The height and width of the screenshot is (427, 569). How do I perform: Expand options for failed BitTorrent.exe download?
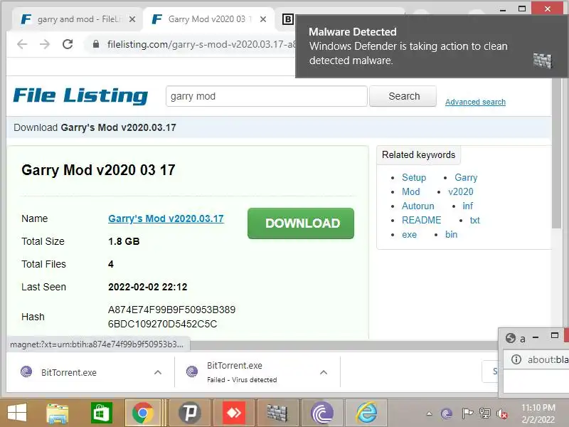(324, 372)
